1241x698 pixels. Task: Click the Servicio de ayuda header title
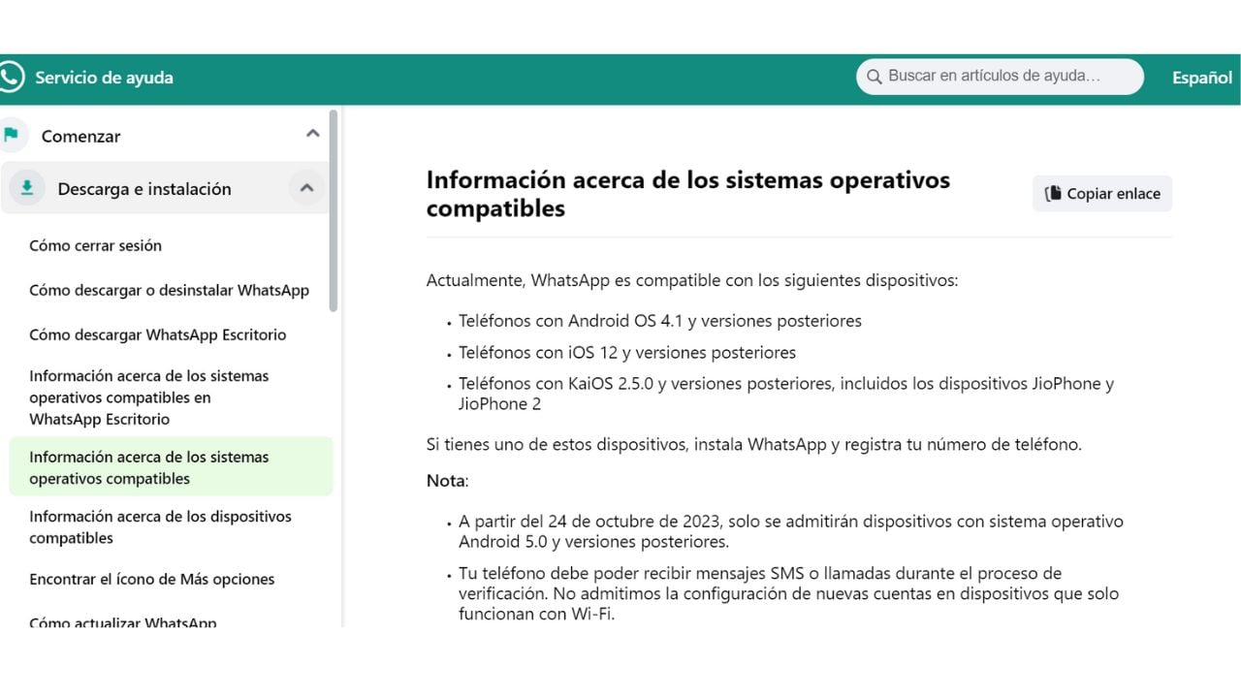104,78
